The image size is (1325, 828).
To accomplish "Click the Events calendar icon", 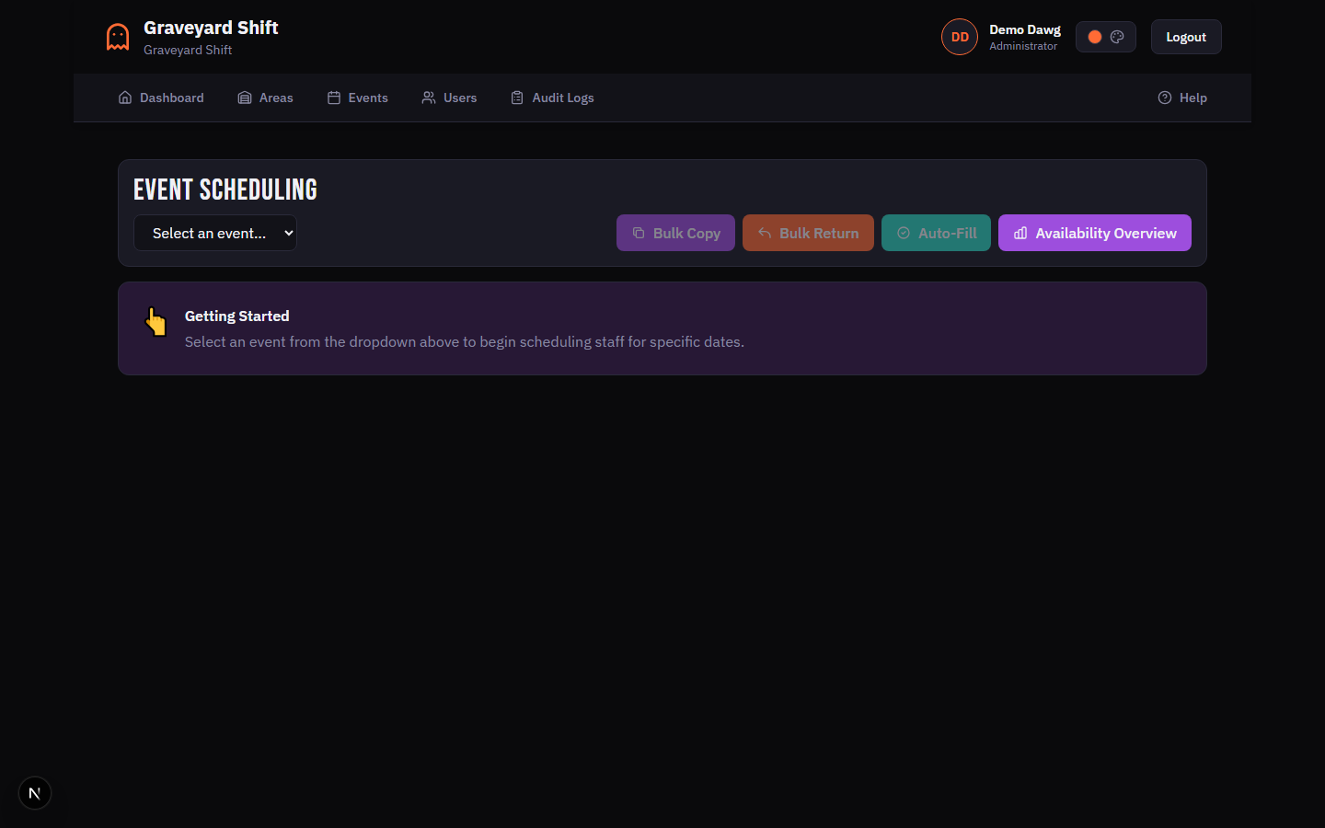I will (x=333, y=97).
